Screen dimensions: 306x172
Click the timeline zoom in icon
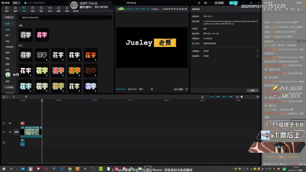(257, 97)
